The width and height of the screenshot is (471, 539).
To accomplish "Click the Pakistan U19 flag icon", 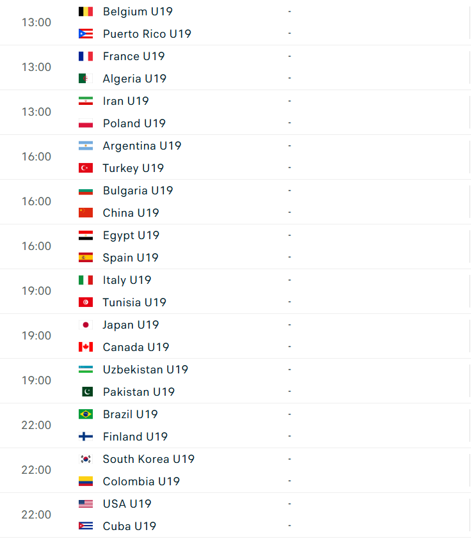I will tap(86, 391).
